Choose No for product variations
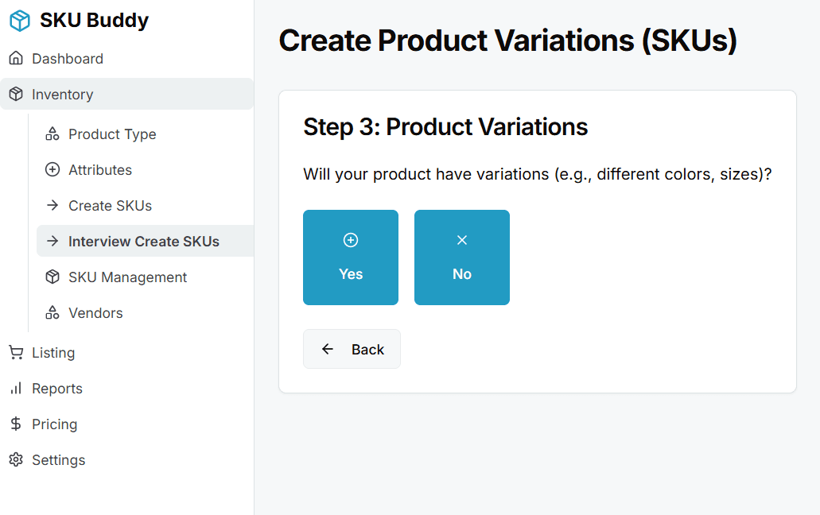820x515 pixels. pos(461,257)
